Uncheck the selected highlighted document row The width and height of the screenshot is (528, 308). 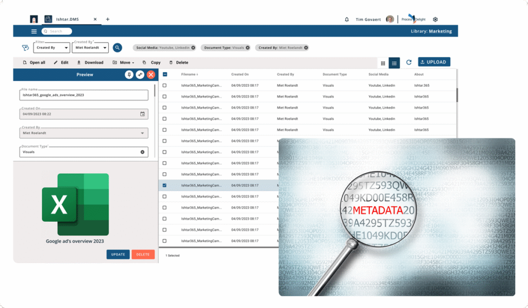(x=164, y=185)
